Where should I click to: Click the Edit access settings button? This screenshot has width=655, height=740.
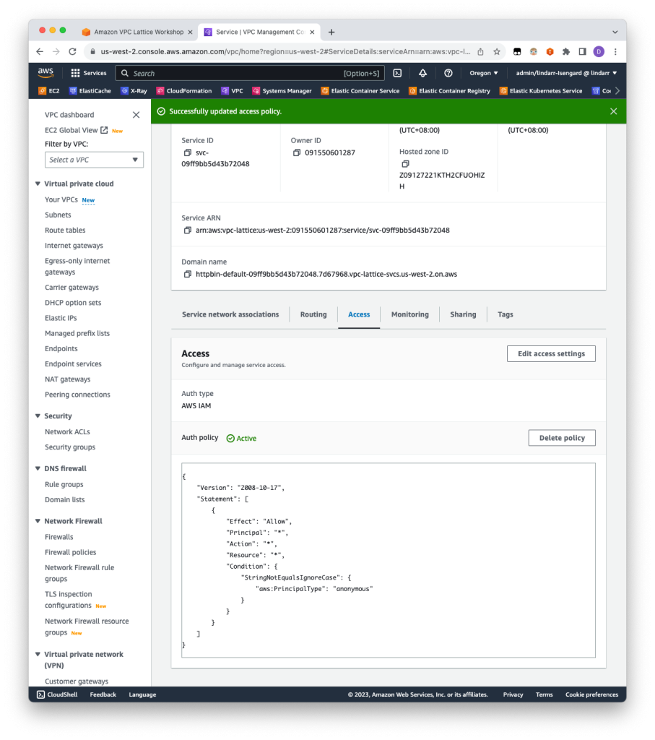[x=551, y=353]
